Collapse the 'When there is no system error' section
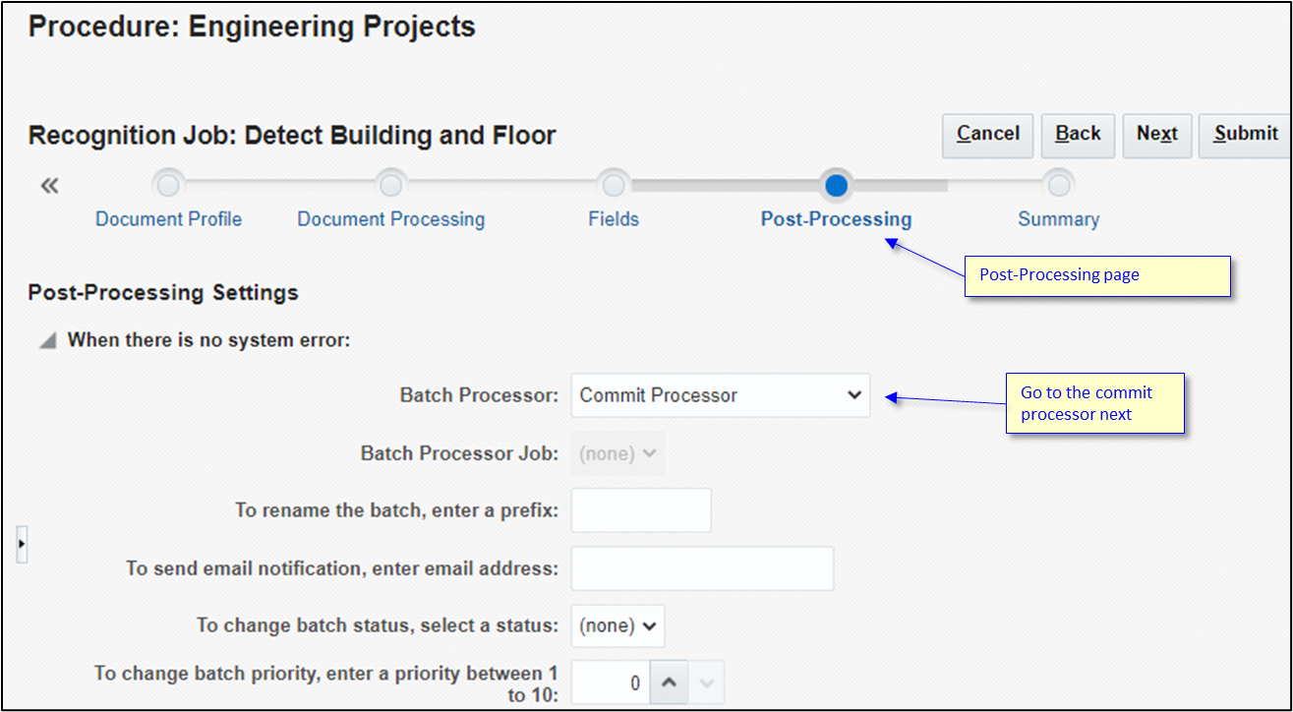Image resolution: width=1293 pixels, height=712 pixels. (46, 339)
